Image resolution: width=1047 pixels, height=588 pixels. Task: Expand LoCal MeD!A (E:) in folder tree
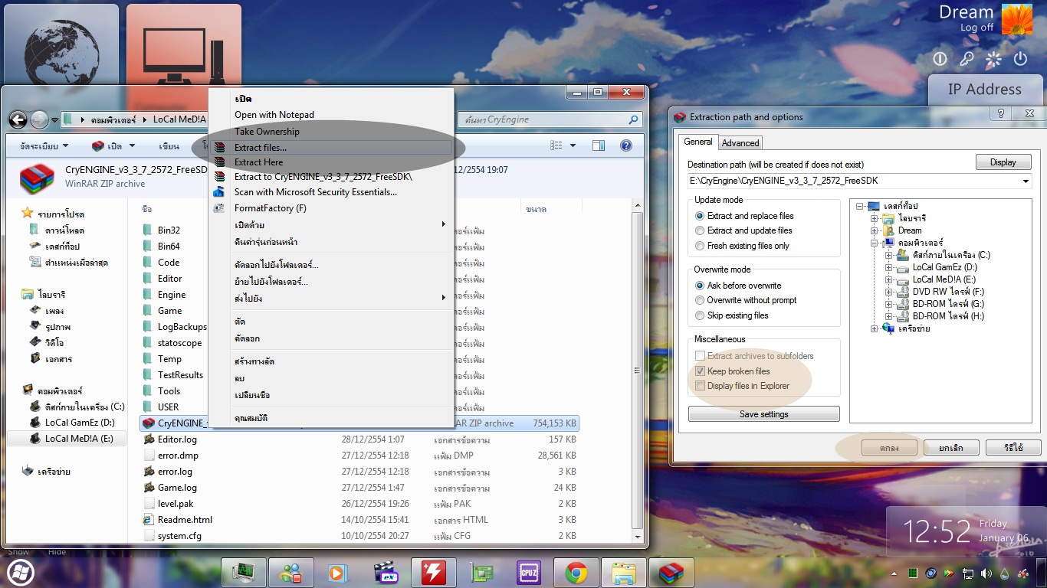[x=888, y=279]
